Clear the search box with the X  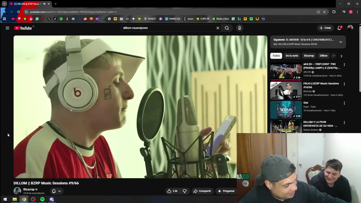pos(218,28)
